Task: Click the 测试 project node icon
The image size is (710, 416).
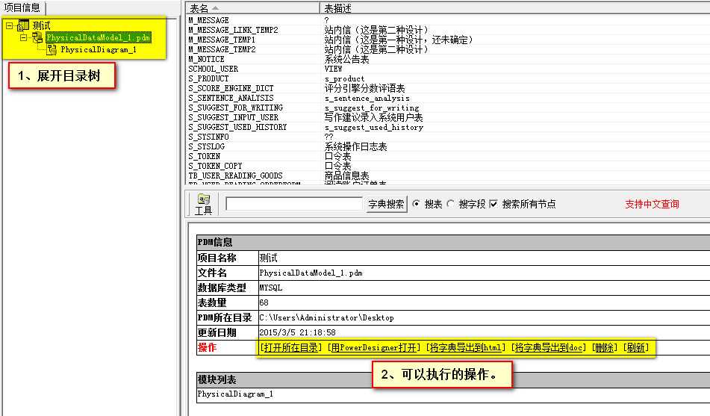Action: coord(23,26)
